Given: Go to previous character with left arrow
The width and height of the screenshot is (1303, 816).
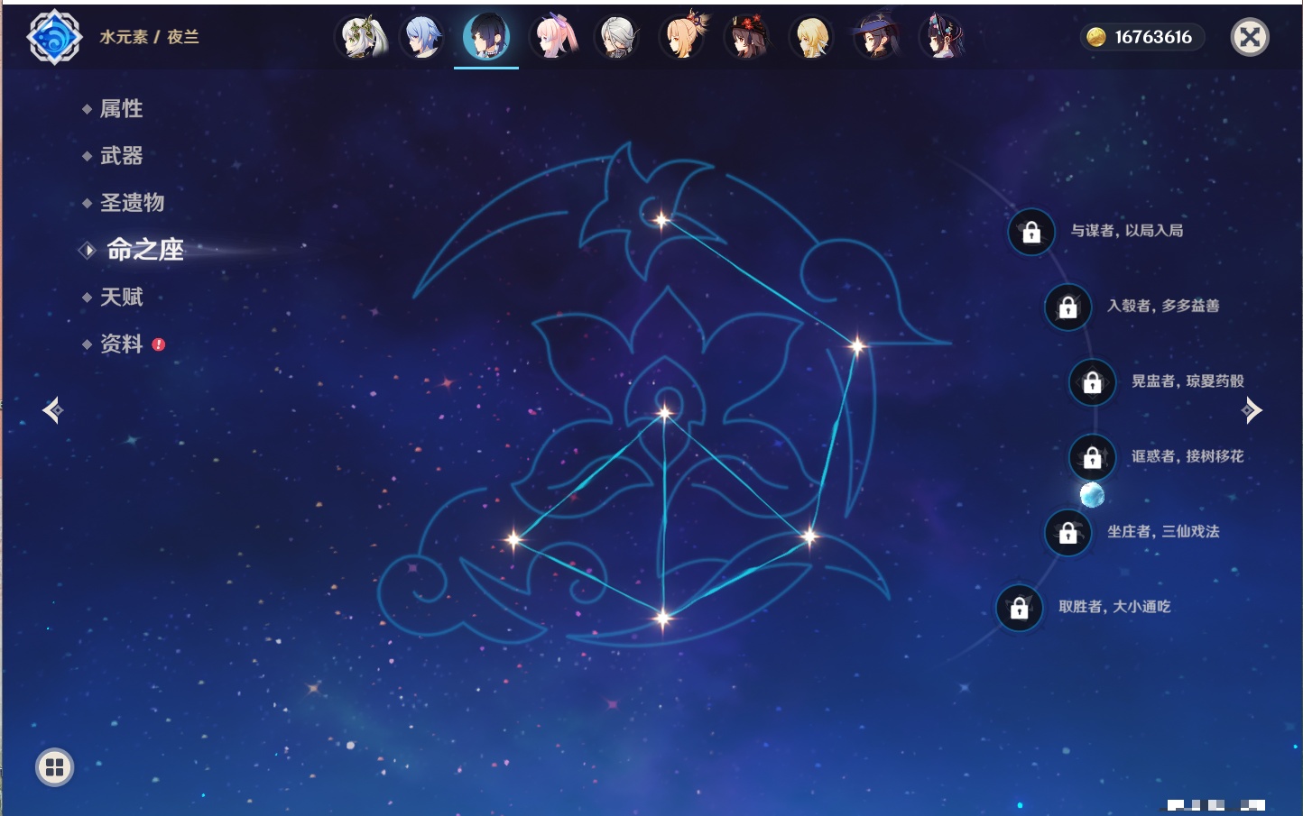Looking at the screenshot, I should 52,410.
